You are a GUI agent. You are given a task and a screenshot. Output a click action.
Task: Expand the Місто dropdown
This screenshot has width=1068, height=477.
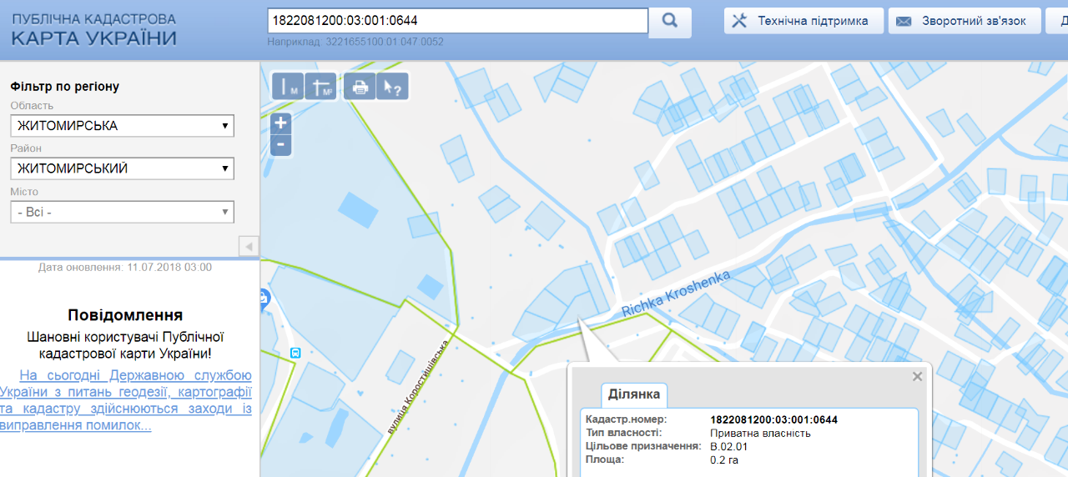(x=123, y=212)
